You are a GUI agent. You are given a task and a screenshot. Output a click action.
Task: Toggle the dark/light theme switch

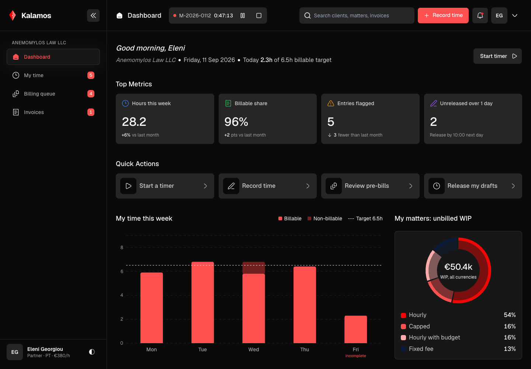(92, 352)
